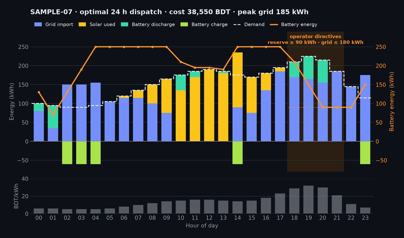The height and width of the screenshot is (238, 404).
Task: Toggle the Battery charge legend entry
Action: [x=204, y=24]
